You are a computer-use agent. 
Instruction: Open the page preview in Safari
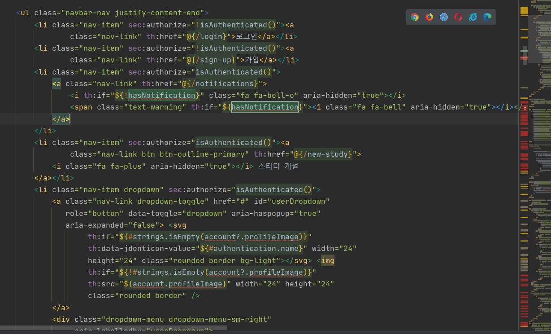444,17
